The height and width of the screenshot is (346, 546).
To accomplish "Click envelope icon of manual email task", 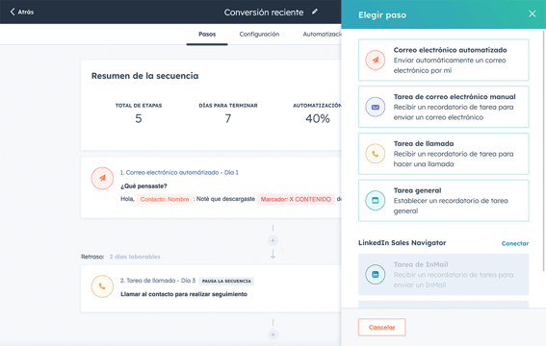I will tap(375, 107).
